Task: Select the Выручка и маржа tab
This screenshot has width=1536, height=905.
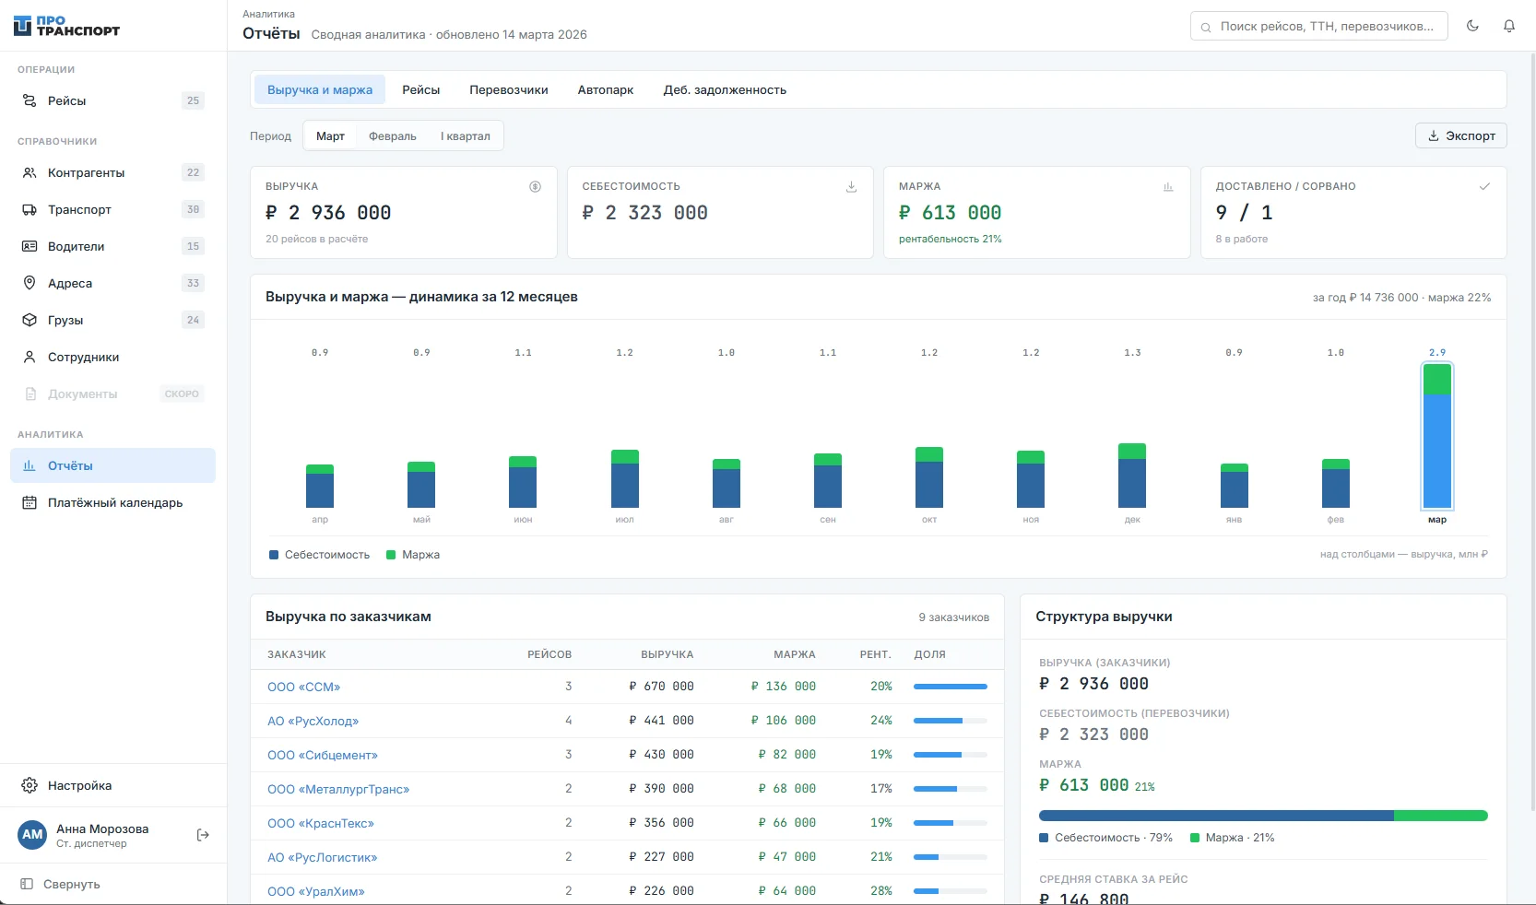Action: click(x=320, y=90)
